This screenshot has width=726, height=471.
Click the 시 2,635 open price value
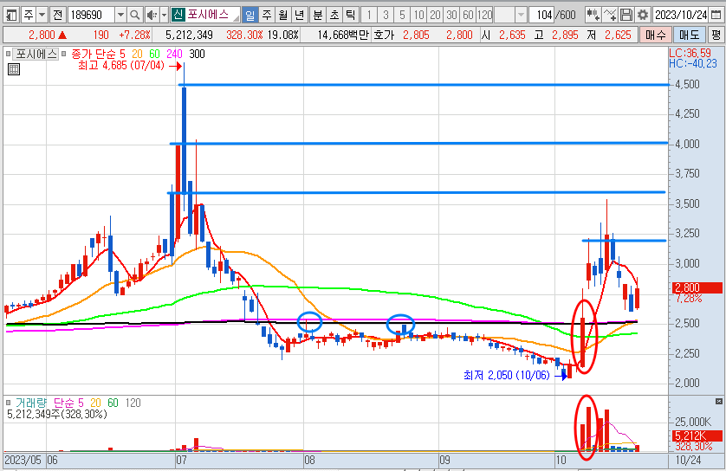point(512,35)
